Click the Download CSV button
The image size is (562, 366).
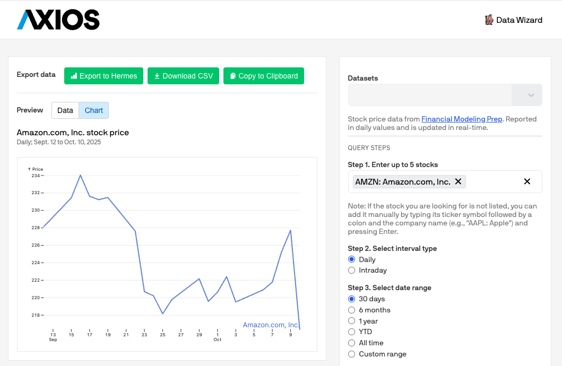[183, 76]
